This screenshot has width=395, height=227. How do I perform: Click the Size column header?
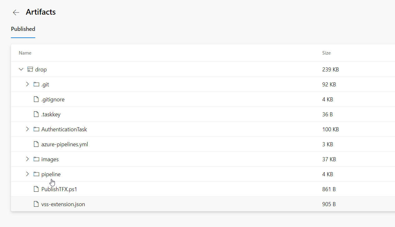click(326, 53)
